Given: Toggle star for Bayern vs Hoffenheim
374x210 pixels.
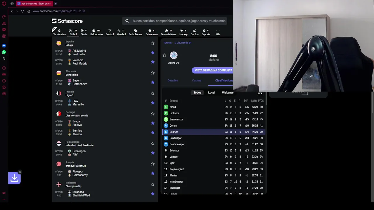Looking at the screenshot, I should click(x=153, y=82).
